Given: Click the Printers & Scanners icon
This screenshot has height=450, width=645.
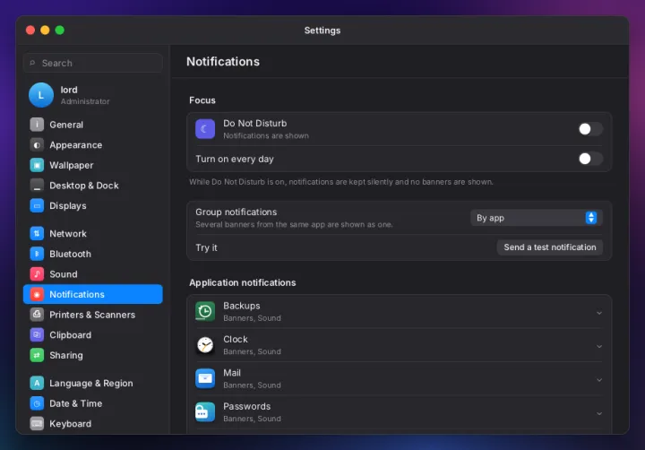Looking at the screenshot, I should pos(37,315).
